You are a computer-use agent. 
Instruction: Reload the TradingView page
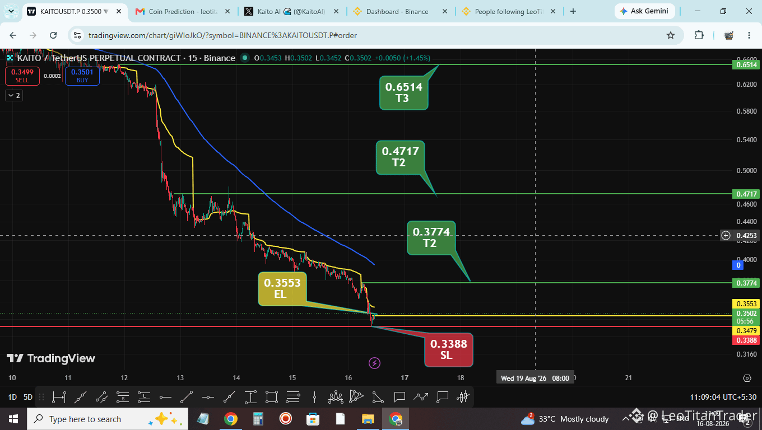53,35
